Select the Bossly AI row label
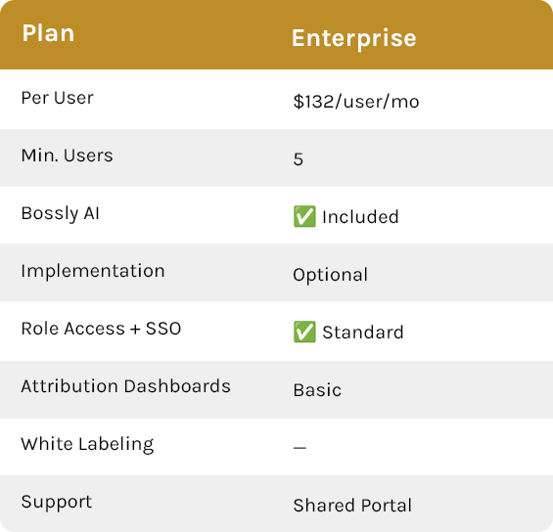This screenshot has width=553, height=532. click(61, 213)
